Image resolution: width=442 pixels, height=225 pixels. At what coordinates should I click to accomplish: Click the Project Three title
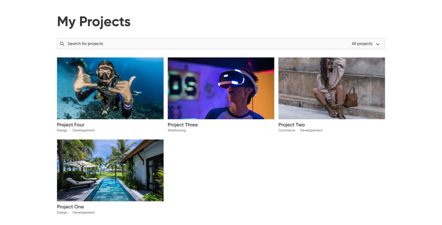[x=183, y=125]
